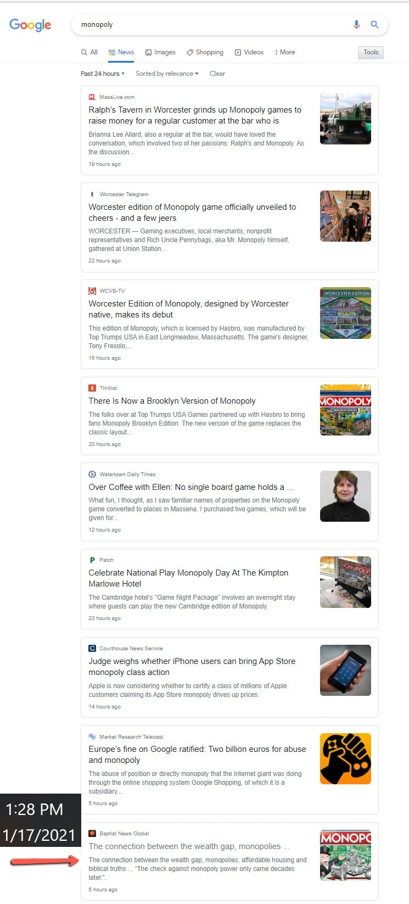Open the MassLive.com source icon
The image size is (409, 904).
point(92,97)
